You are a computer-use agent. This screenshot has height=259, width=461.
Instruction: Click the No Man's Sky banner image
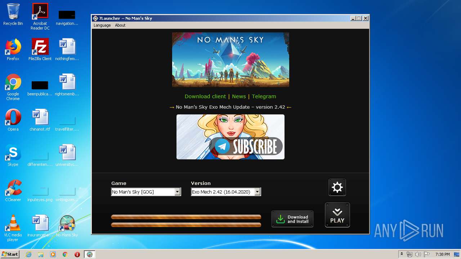(x=230, y=60)
